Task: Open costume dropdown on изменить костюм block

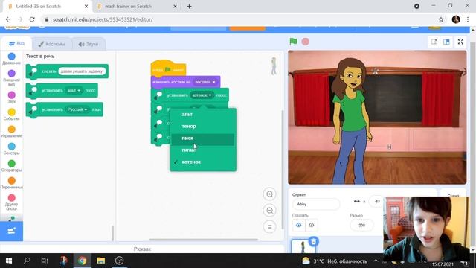Action: 205,82
